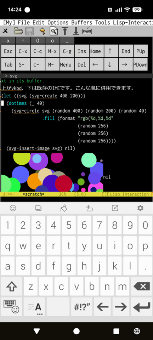Tap the number 5 key

click(x=69, y=226)
